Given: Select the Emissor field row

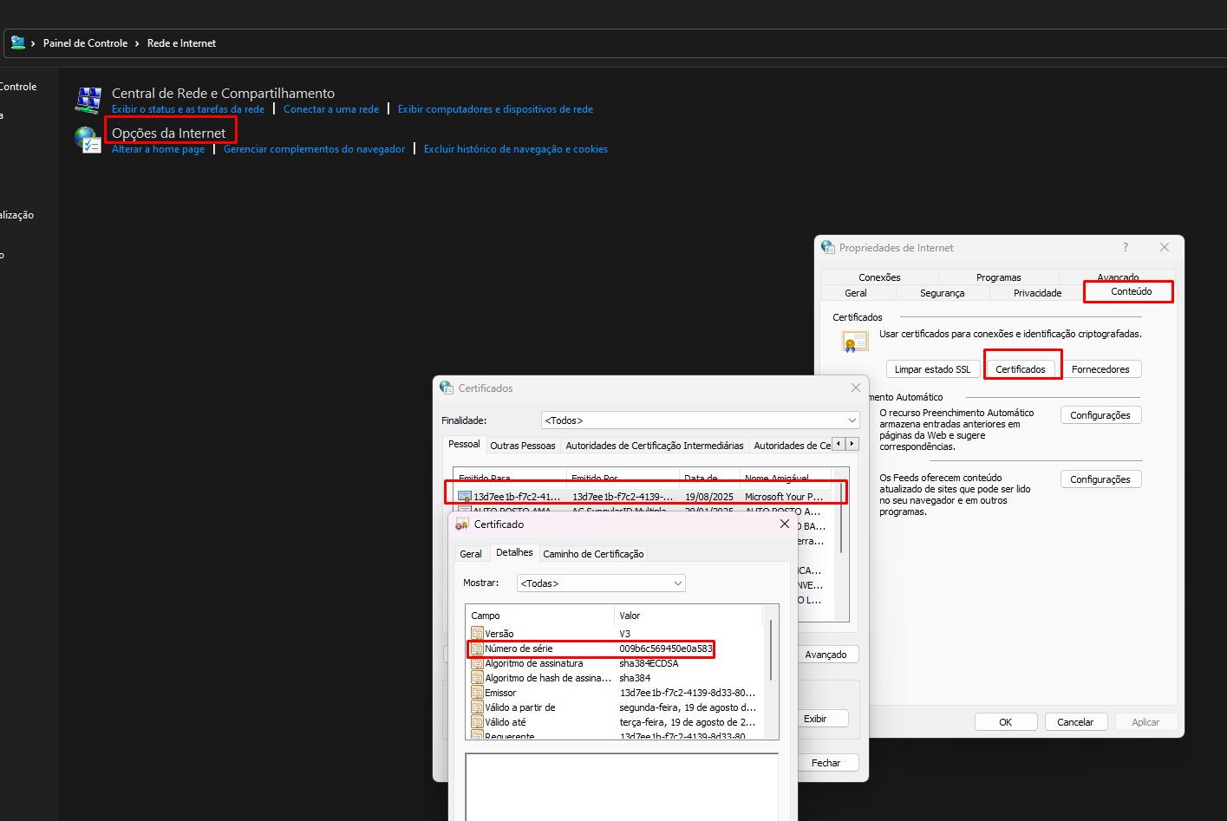Looking at the screenshot, I should (616, 693).
